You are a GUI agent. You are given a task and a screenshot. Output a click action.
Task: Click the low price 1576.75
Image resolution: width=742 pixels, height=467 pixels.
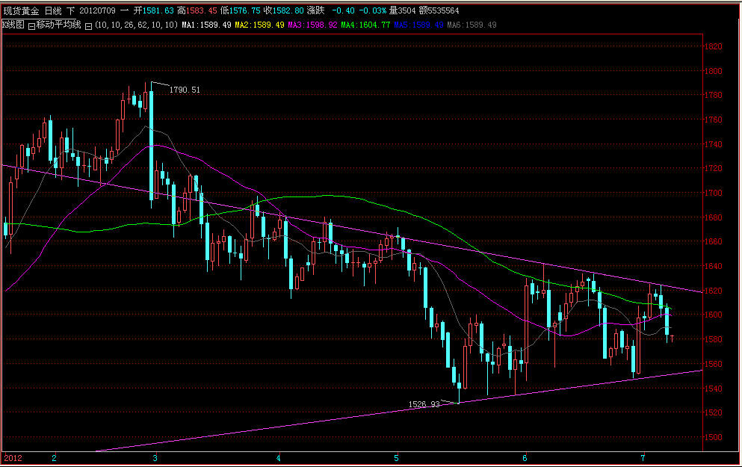click(244, 10)
